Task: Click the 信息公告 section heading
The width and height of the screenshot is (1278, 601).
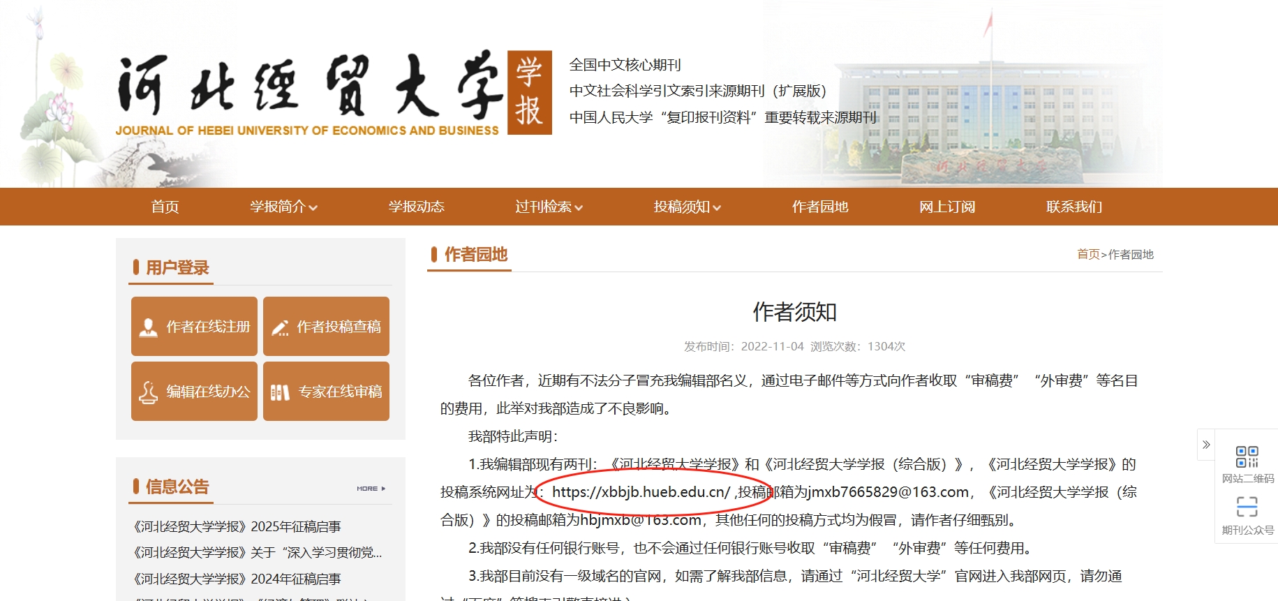Action: pyautogui.click(x=177, y=487)
